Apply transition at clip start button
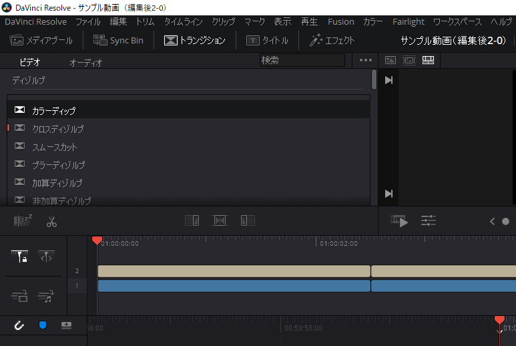This screenshot has height=346, width=516. (248, 220)
